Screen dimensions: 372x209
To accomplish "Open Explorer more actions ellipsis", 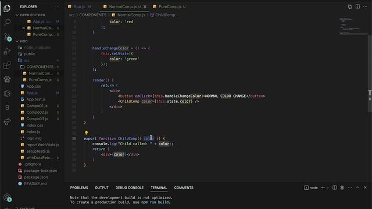I will 57,6.
